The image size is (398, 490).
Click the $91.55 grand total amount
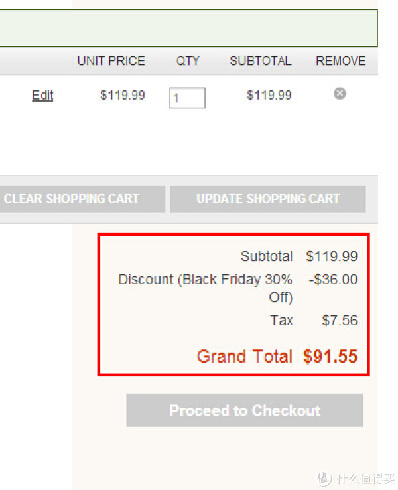coord(330,357)
